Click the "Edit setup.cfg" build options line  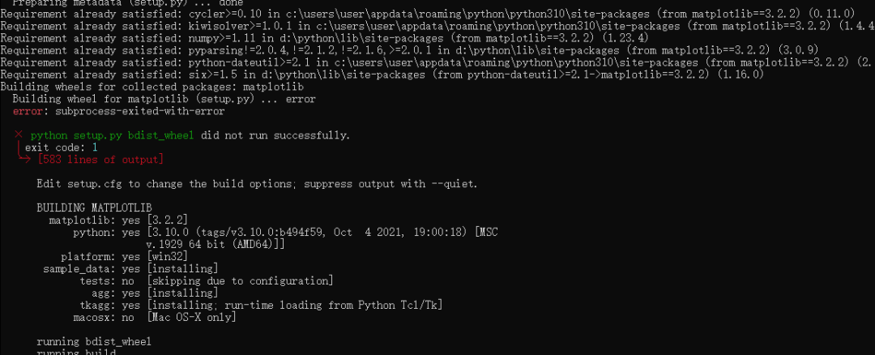(257, 184)
